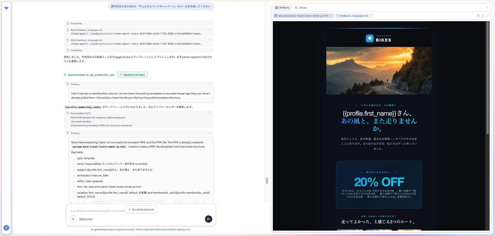The height and width of the screenshot is (236, 495).
Task: Close the welcome-back-travel-lovers-email-ja.html tab
Action: 331,16
